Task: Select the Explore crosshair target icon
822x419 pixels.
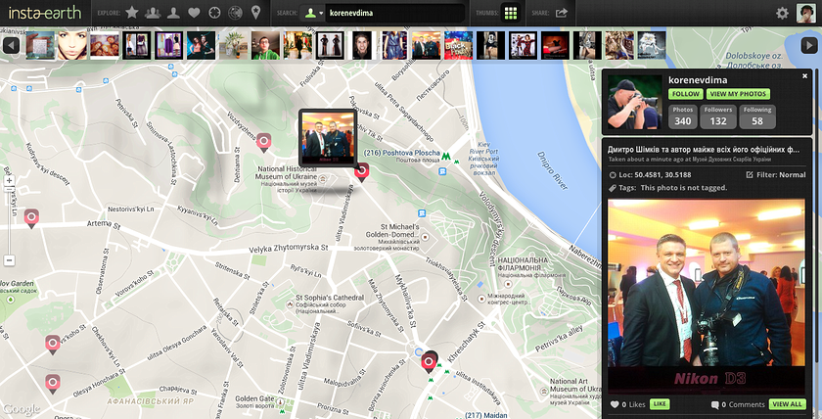Action: click(214, 13)
